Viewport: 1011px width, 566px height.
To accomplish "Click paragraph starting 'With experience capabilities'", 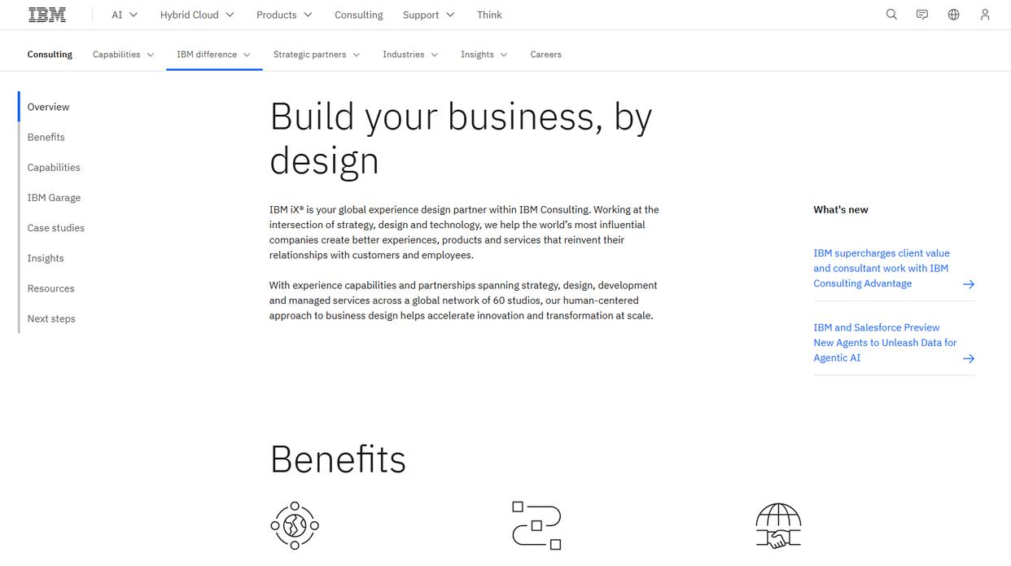I will pos(463,301).
